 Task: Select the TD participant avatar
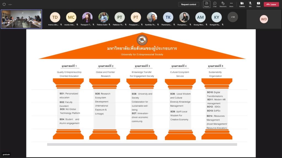[55, 17]
